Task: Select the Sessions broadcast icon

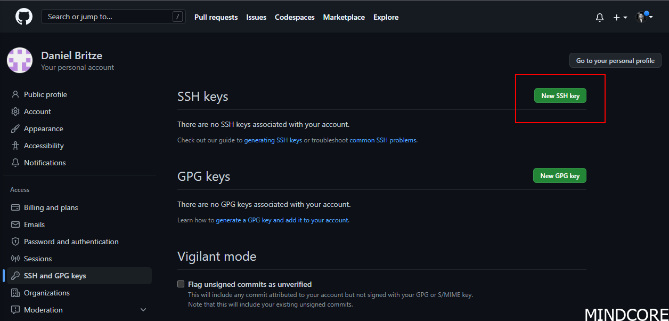Action: click(x=15, y=258)
